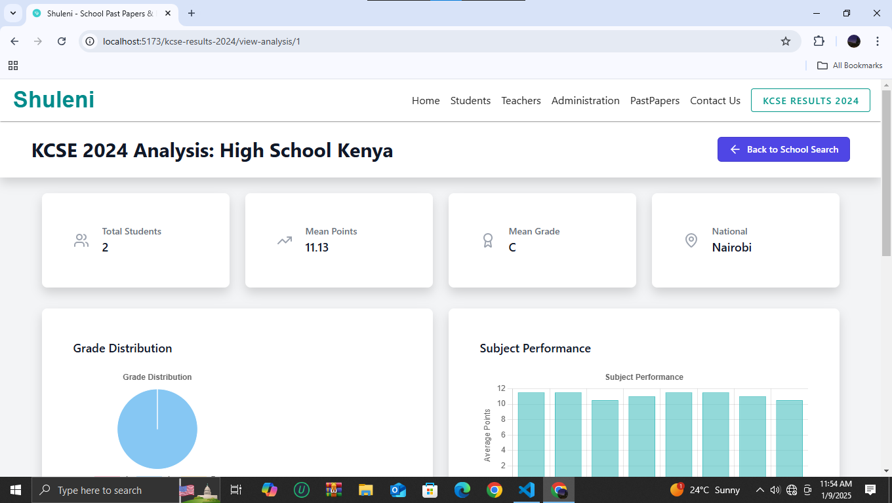This screenshot has height=503, width=892.
Task: Click the Grade Distribution card heading
Action: pos(123,348)
